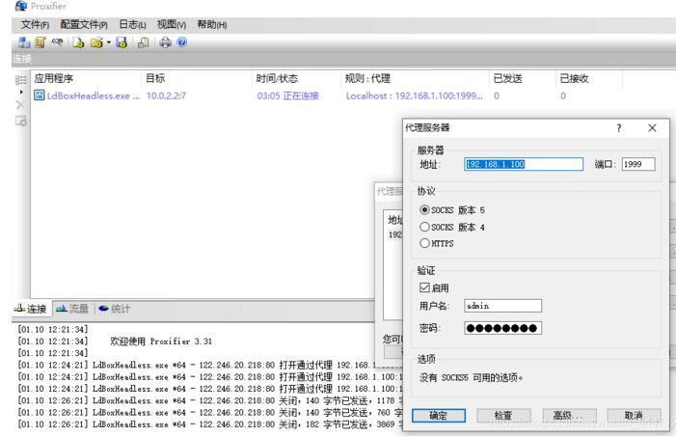Click the blue help question icon
676x437 pixels.
click(x=181, y=42)
